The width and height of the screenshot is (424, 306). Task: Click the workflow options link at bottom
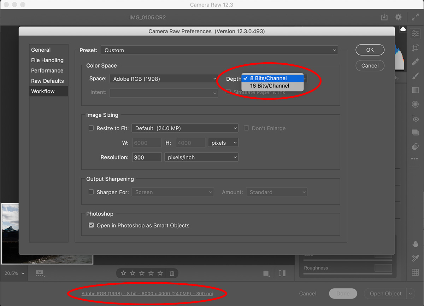click(147, 293)
